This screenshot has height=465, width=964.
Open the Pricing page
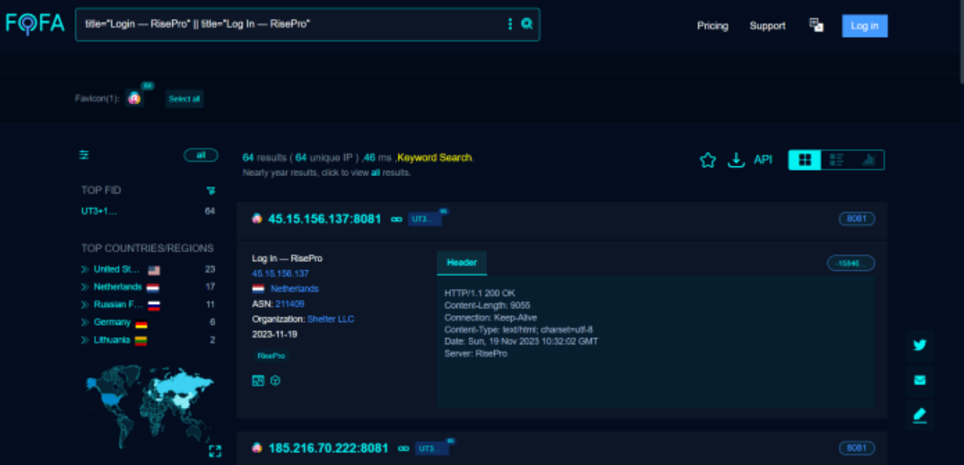712,26
